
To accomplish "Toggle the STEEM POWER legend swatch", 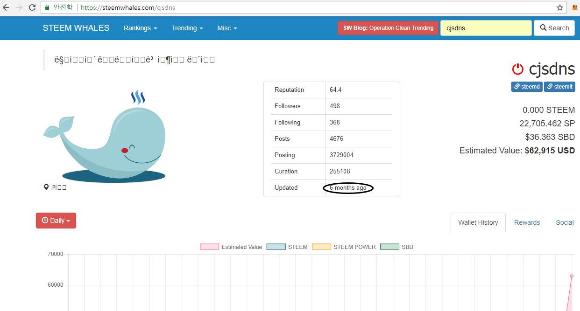I will (321, 247).
